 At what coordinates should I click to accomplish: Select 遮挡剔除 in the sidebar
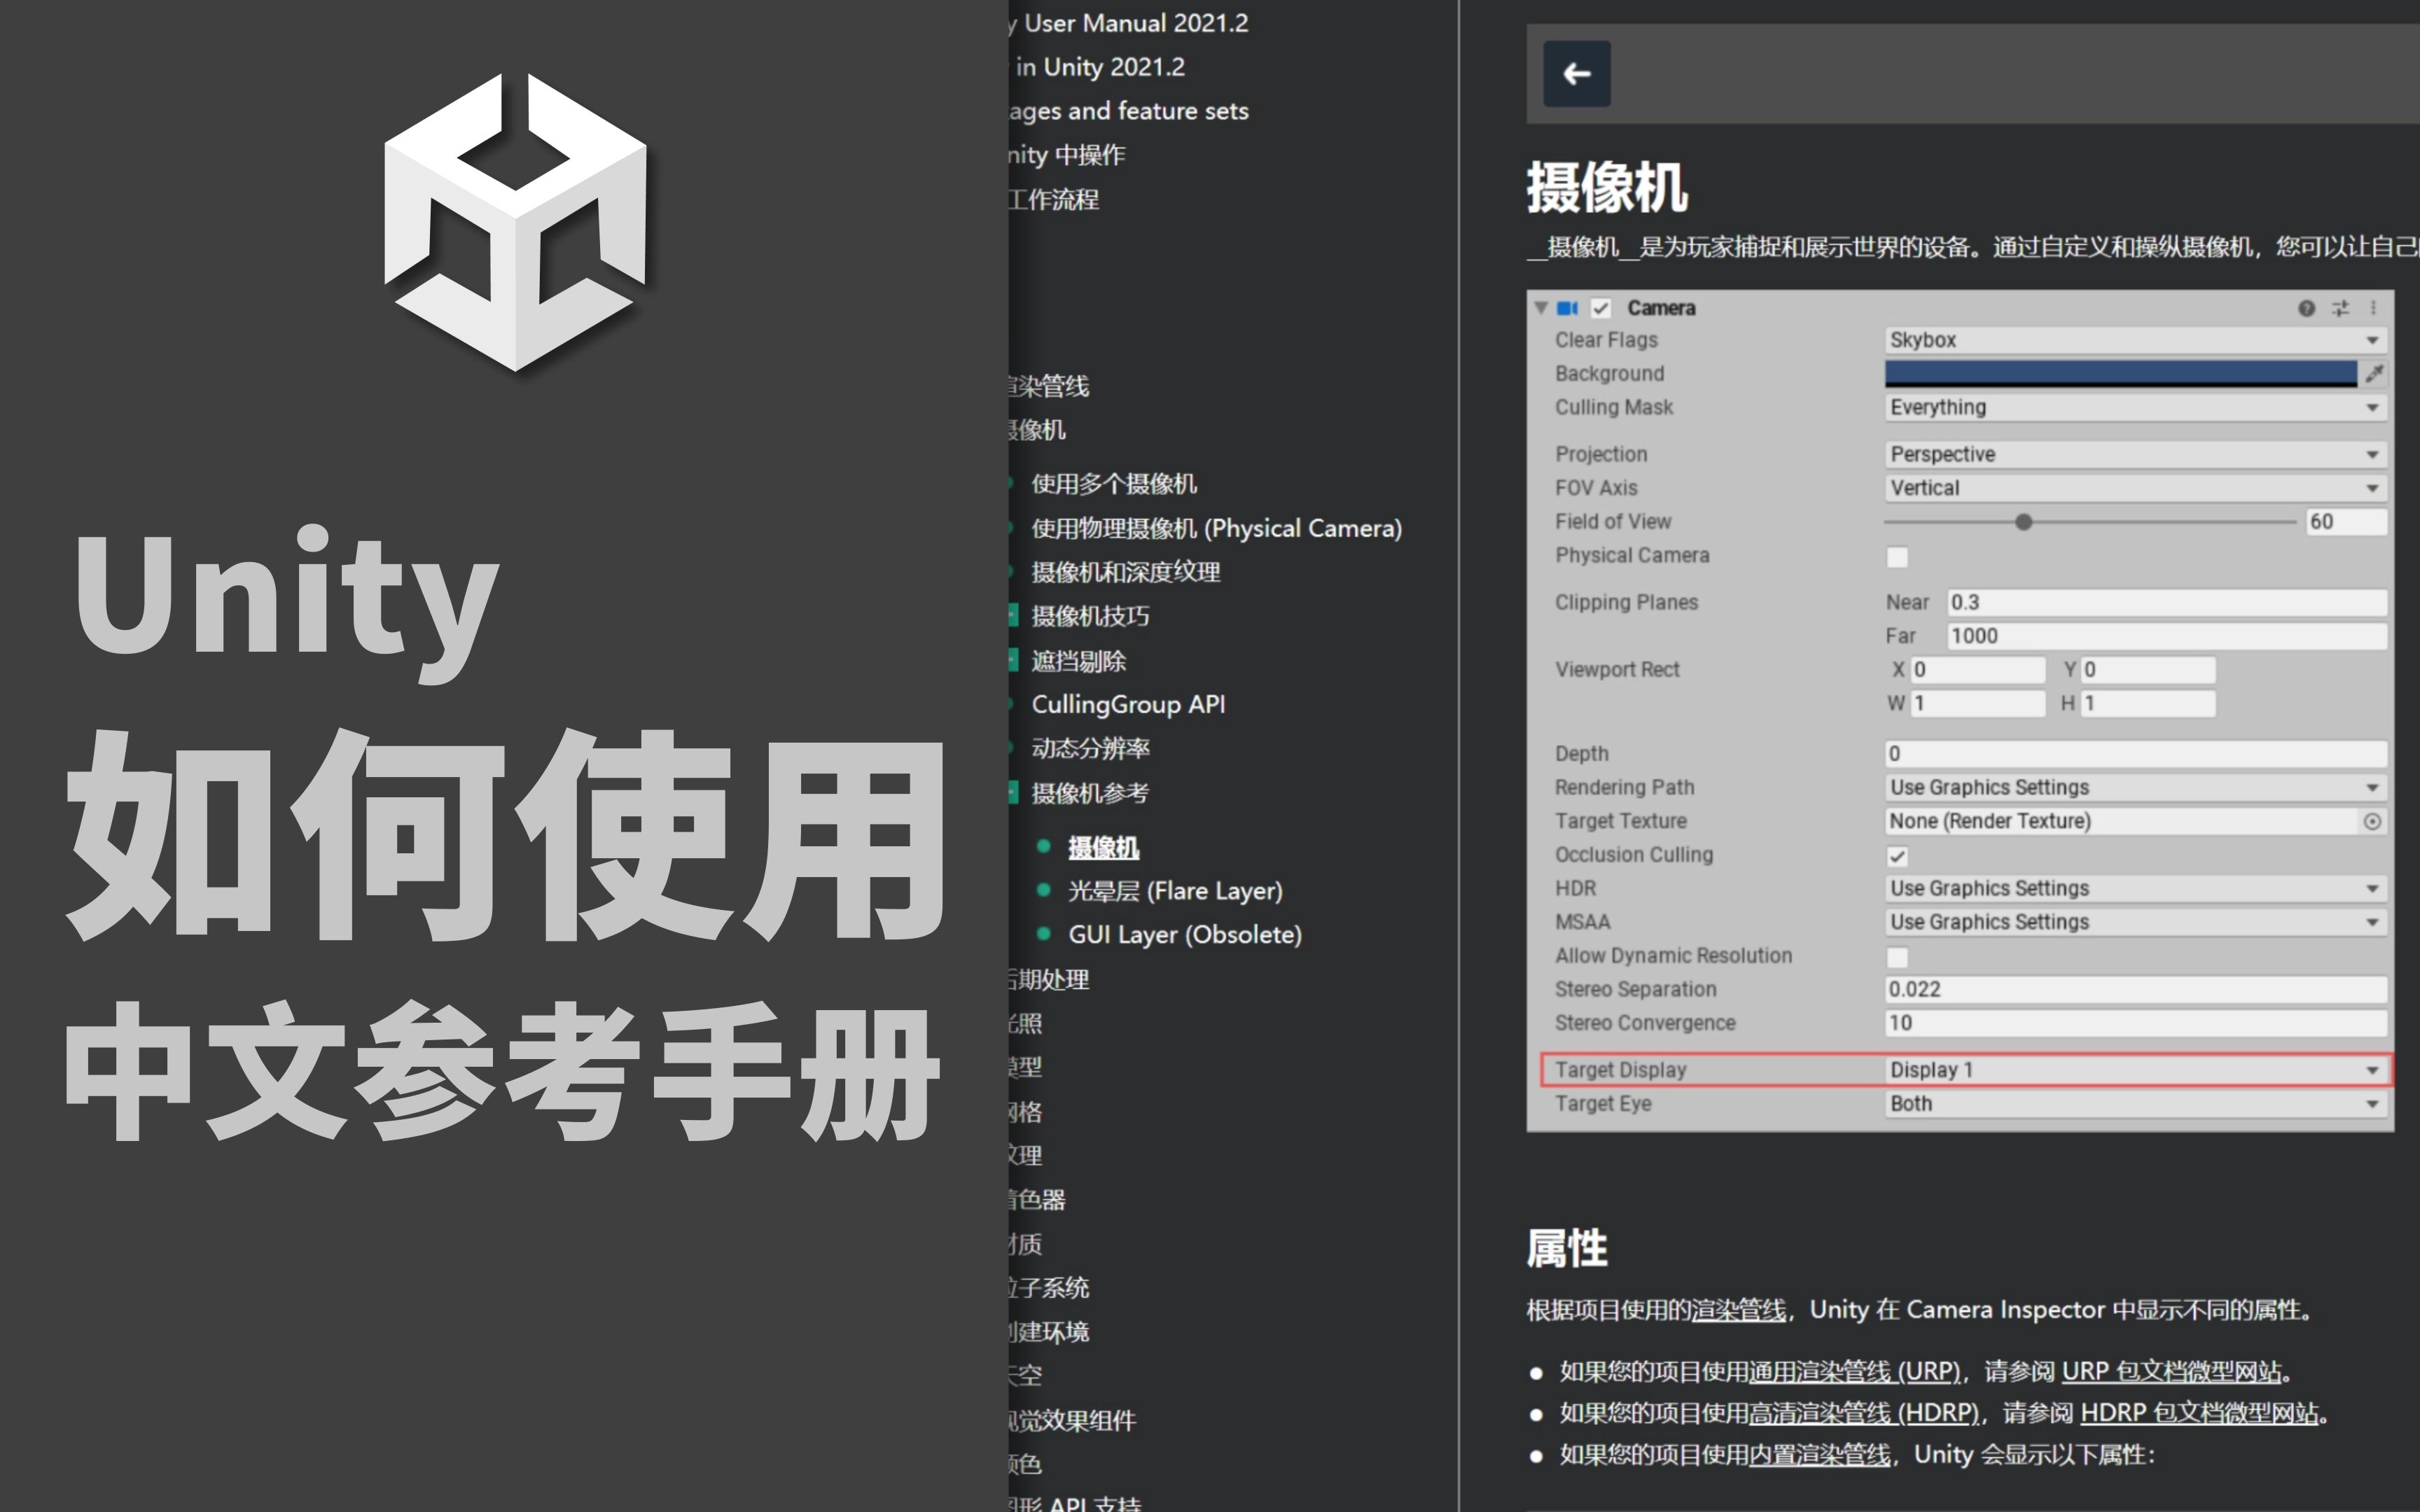pos(1078,661)
